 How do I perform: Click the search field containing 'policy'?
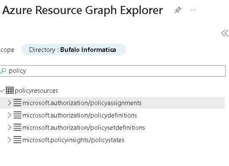tap(113, 71)
